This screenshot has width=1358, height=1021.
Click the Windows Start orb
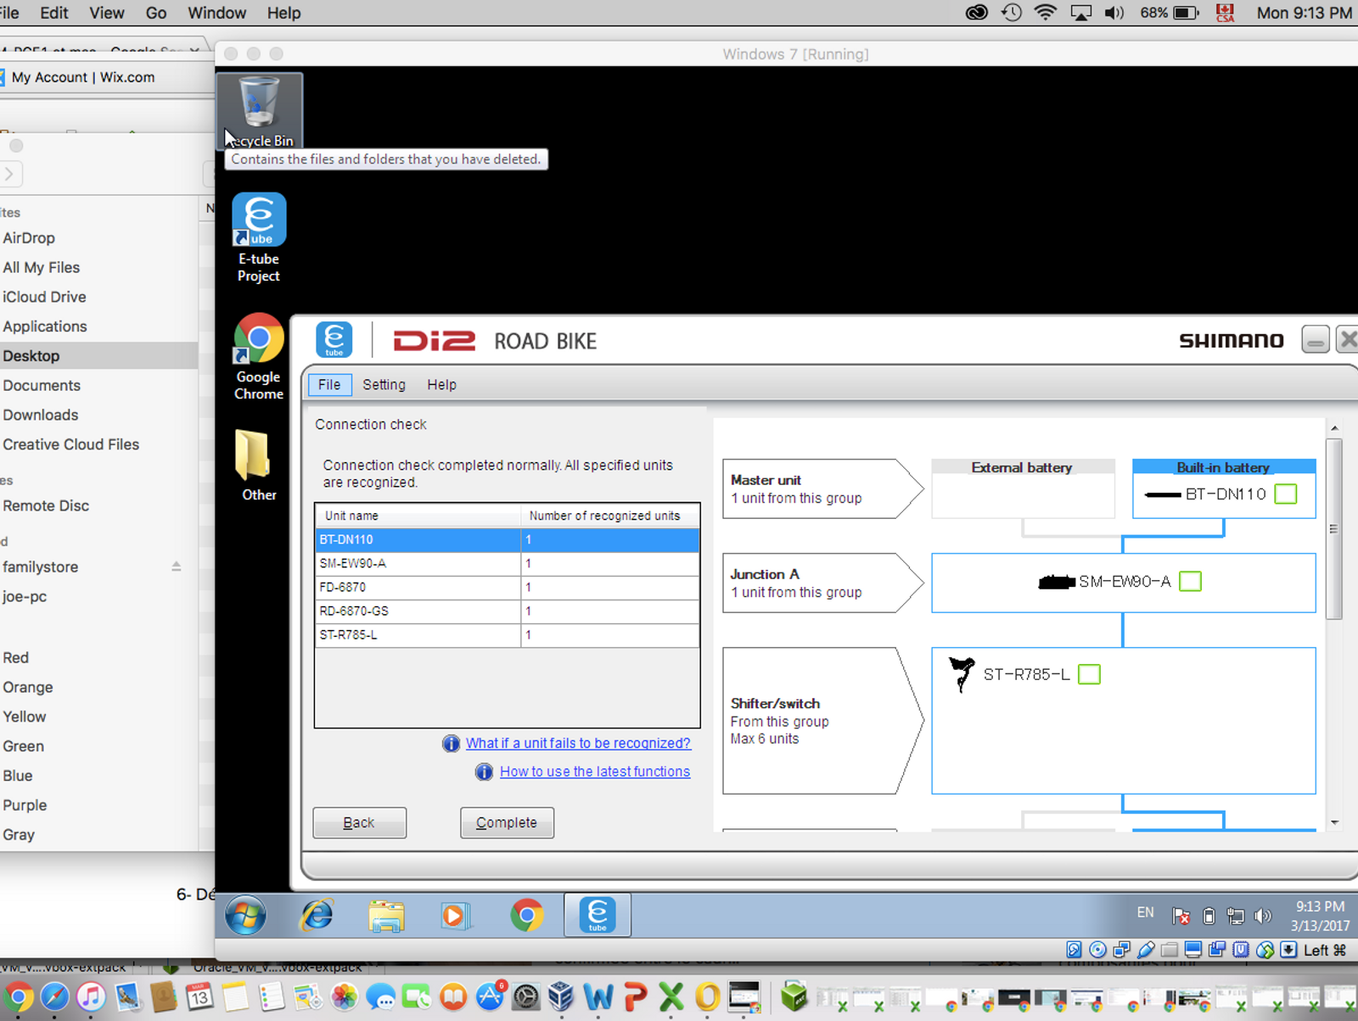click(245, 916)
